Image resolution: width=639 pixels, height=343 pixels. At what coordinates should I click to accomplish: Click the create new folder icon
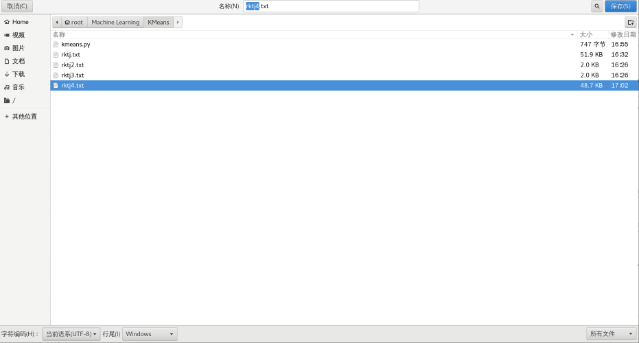(630, 22)
